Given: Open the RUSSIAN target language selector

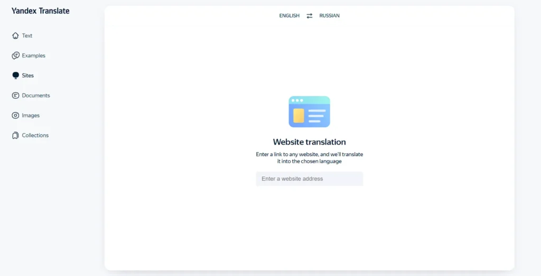Looking at the screenshot, I should [329, 15].
